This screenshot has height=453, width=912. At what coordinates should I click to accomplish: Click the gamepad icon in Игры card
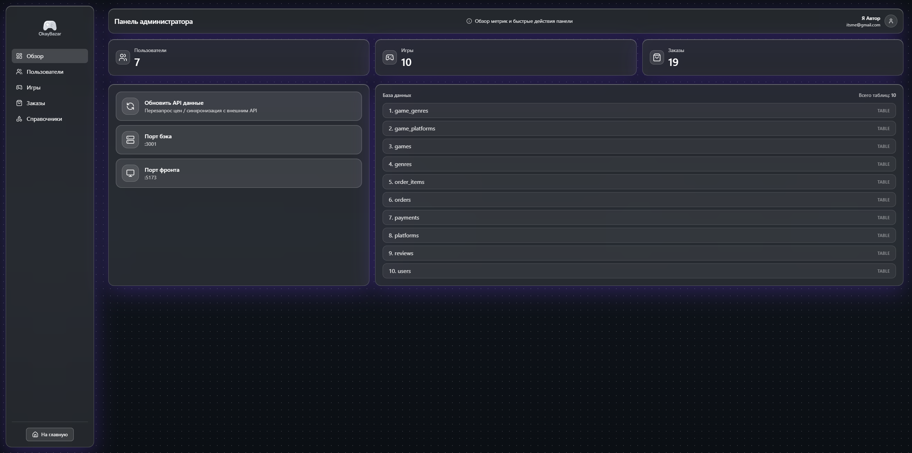pyautogui.click(x=390, y=57)
